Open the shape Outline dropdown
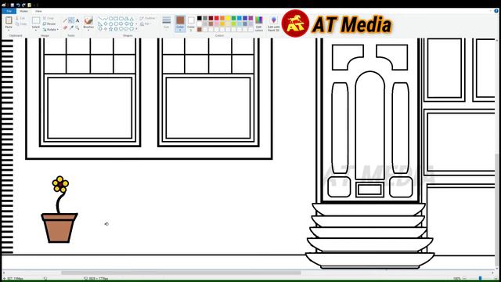This screenshot has width=501, height=282. tap(148, 18)
